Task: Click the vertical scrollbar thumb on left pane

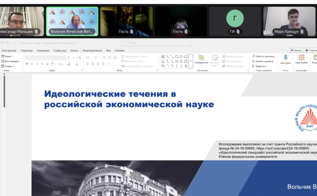Action: 4,91
